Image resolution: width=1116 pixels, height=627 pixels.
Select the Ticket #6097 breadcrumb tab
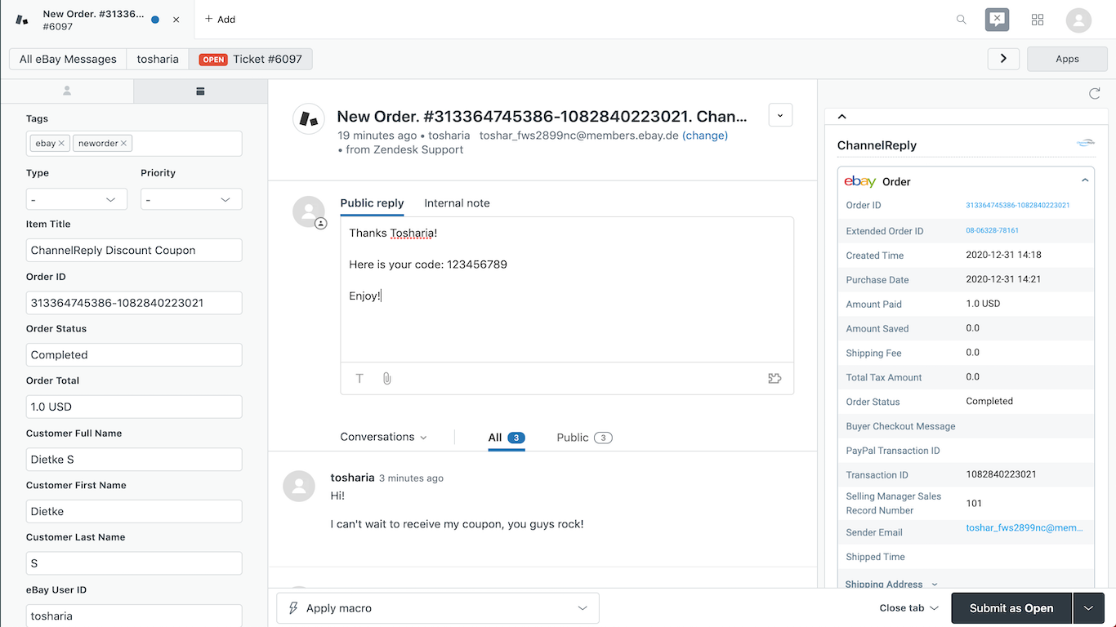tap(251, 59)
